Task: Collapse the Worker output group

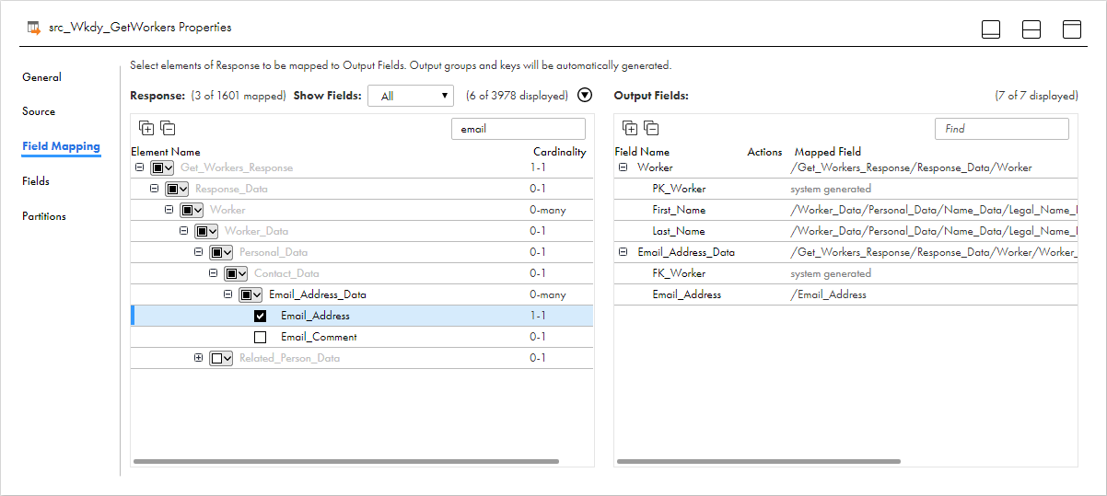Action: tap(623, 167)
